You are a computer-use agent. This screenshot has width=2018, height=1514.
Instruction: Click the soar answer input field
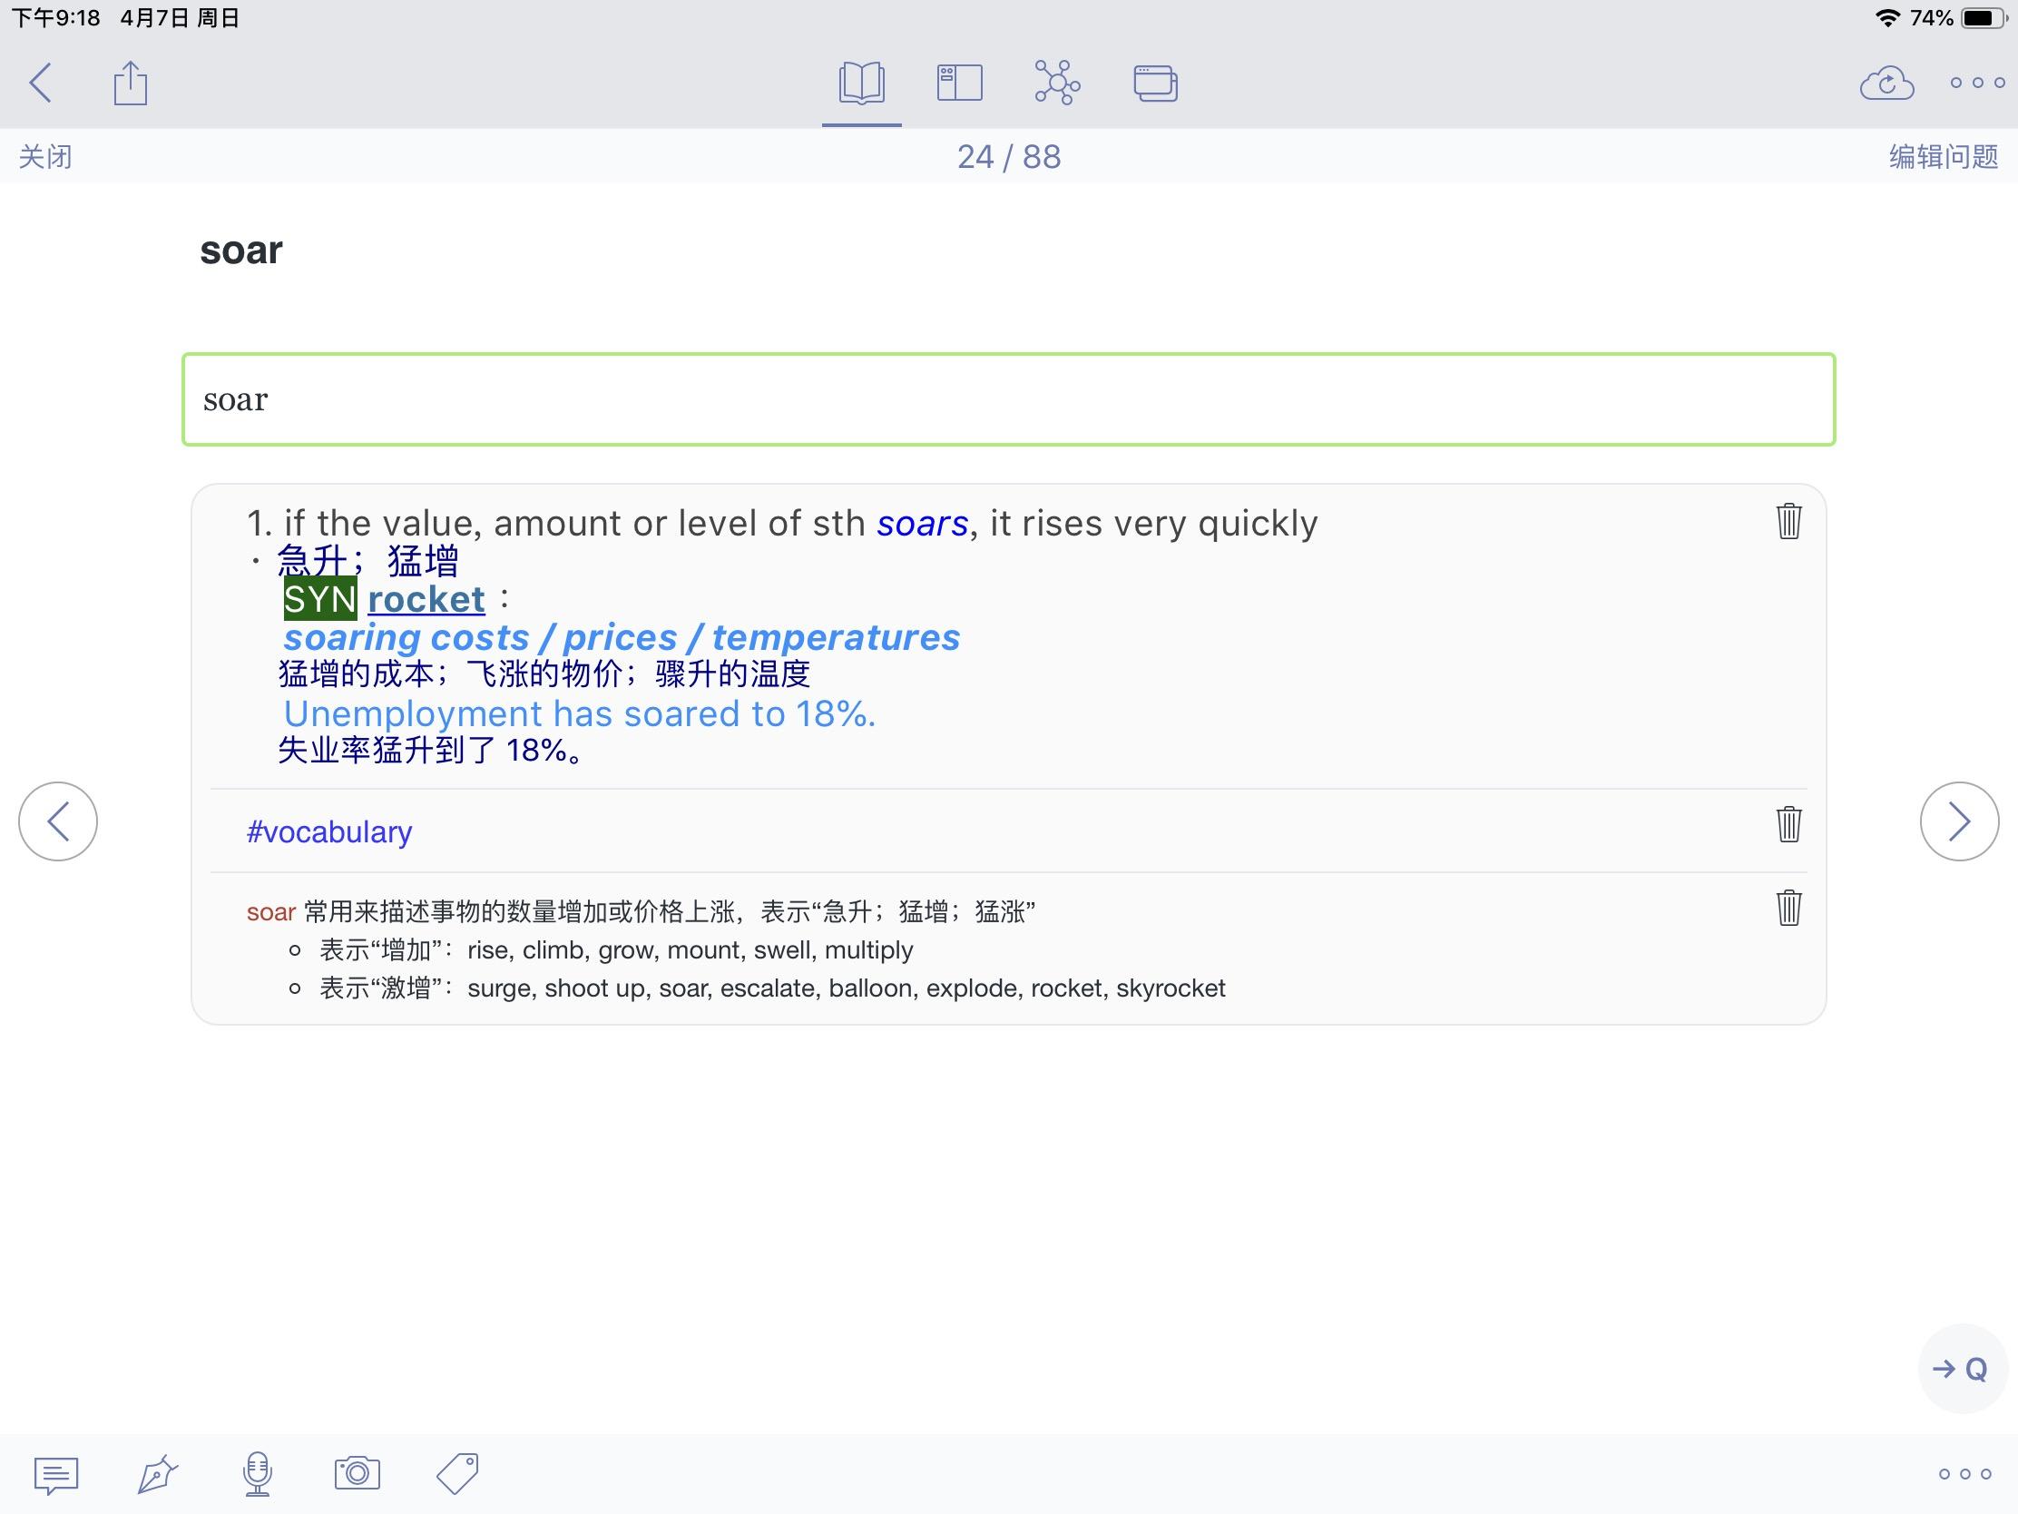coord(1008,399)
